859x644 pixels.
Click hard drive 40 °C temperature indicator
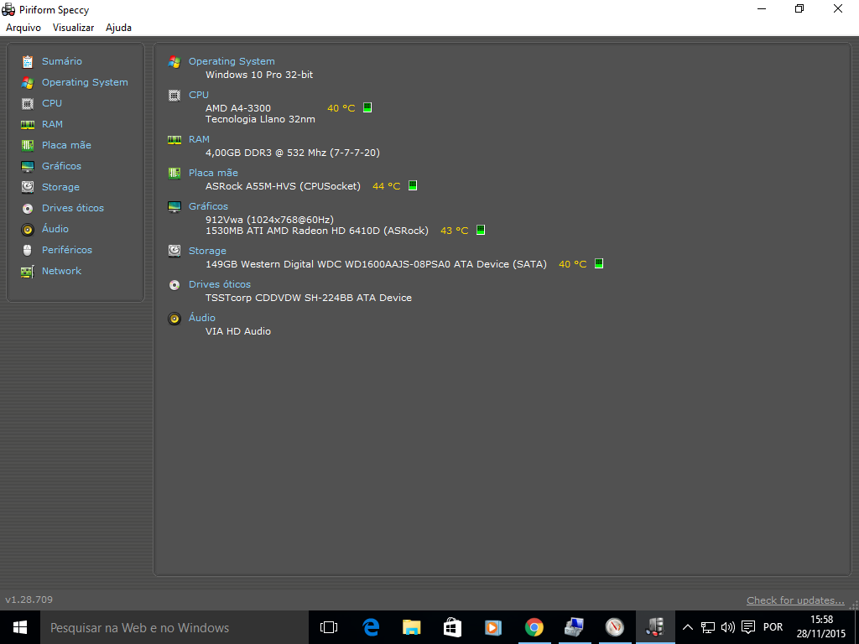coord(599,263)
